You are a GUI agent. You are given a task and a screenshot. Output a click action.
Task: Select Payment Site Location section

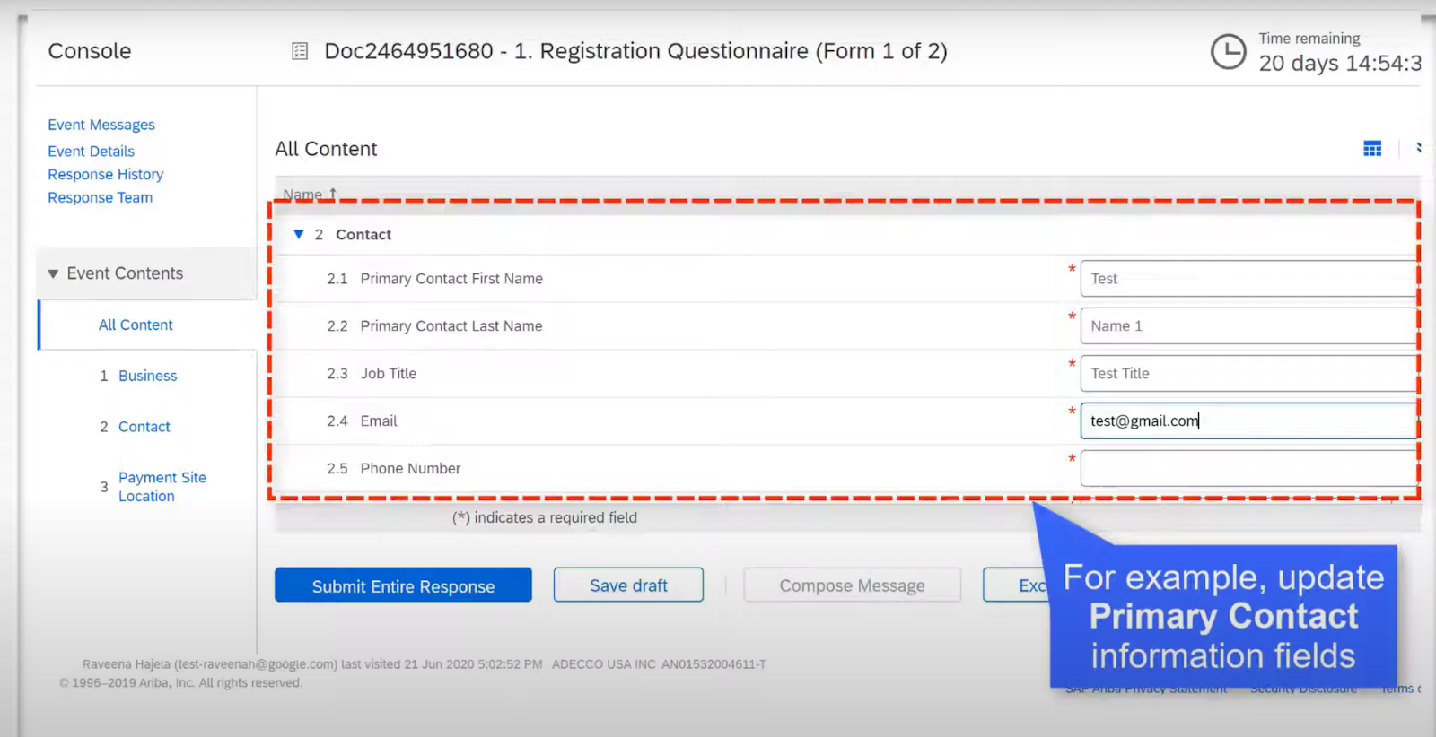pyautogui.click(x=162, y=487)
